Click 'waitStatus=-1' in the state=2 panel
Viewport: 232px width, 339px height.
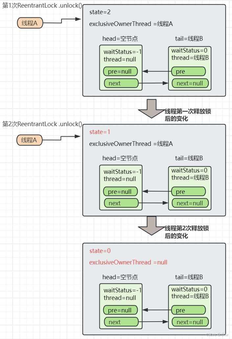[122, 52]
